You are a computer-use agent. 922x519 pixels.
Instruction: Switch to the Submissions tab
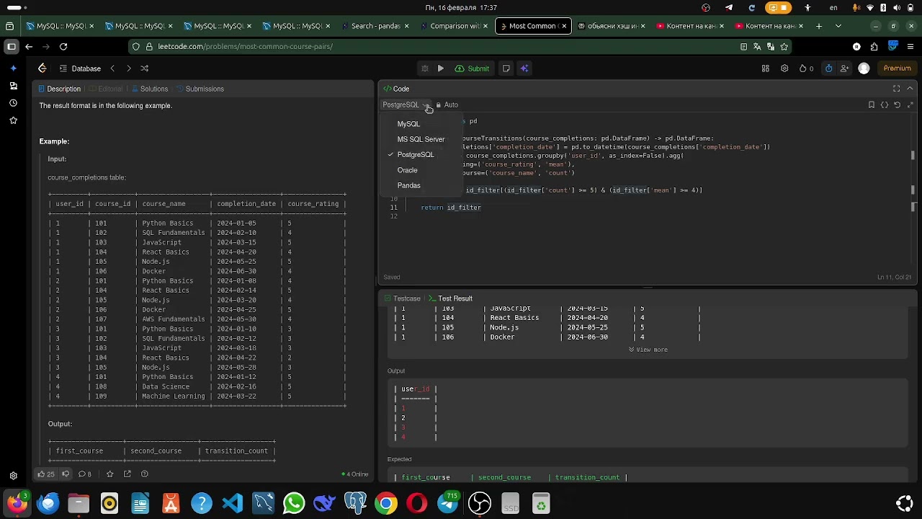[200, 89]
